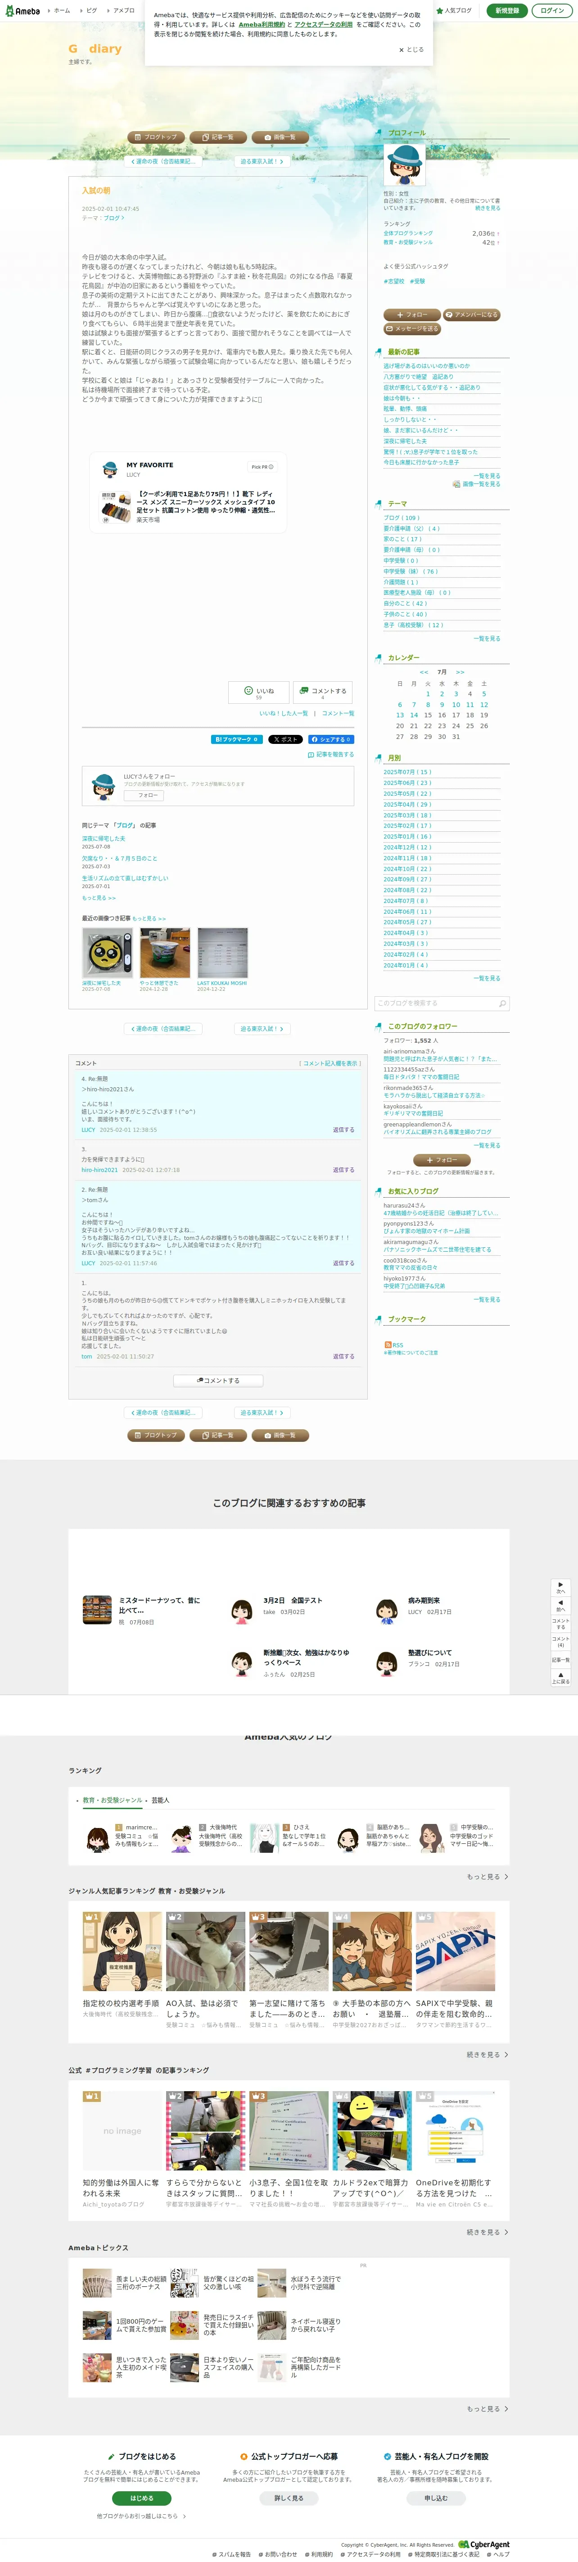Expand theme list 一覧を見る
Screen dimensions: 578x2562
[x=487, y=638]
